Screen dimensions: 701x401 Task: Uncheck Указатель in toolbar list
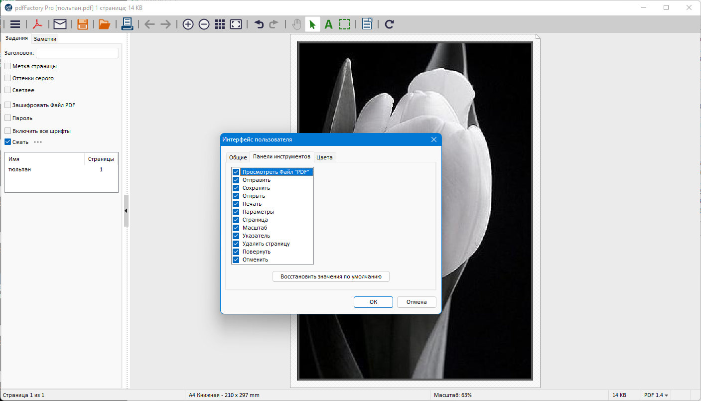236,236
